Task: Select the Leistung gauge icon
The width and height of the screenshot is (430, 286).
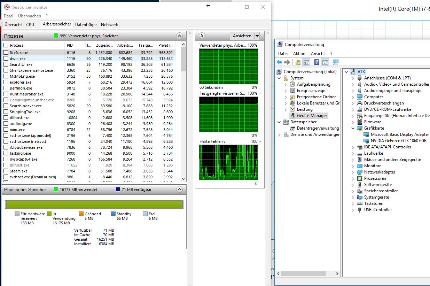Action: (x=293, y=109)
